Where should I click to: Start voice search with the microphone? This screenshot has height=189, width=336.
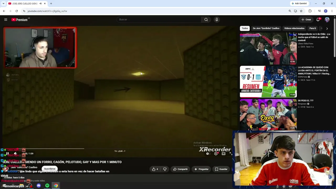217,19
